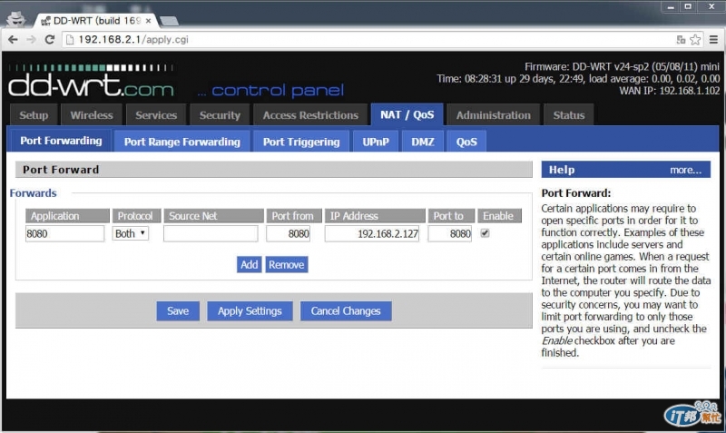This screenshot has width=726, height=433.
Task: Close the DD-WRT browser tab
Action: point(148,21)
